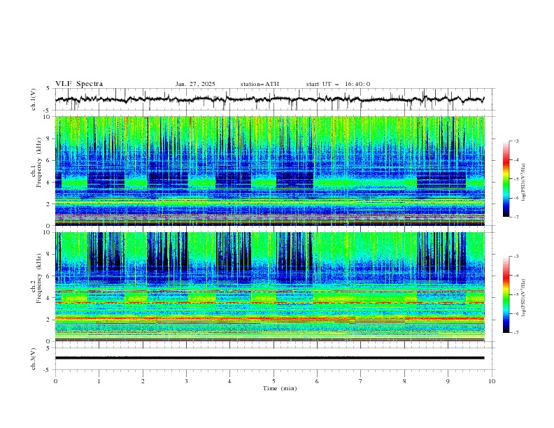This screenshot has height=428, width=554.
Task: Select the date "Jan. 27, 2025"
Action: [195, 84]
